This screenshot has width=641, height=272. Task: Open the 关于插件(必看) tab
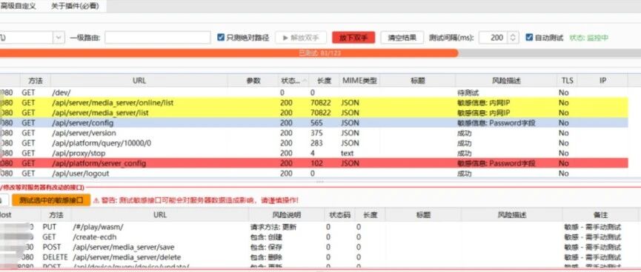75,6
